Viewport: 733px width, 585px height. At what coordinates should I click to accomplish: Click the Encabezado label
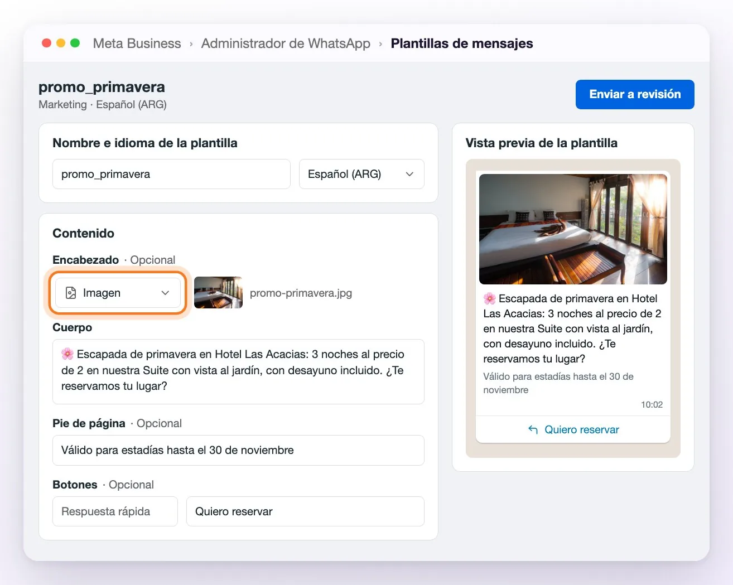(85, 260)
